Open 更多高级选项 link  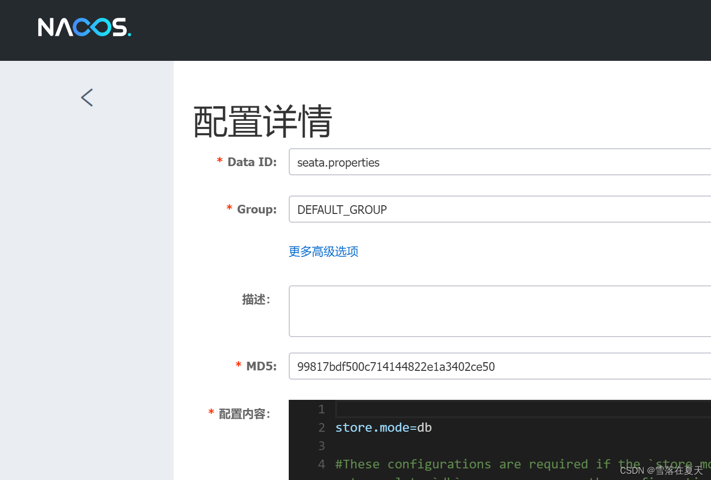(324, 252)
